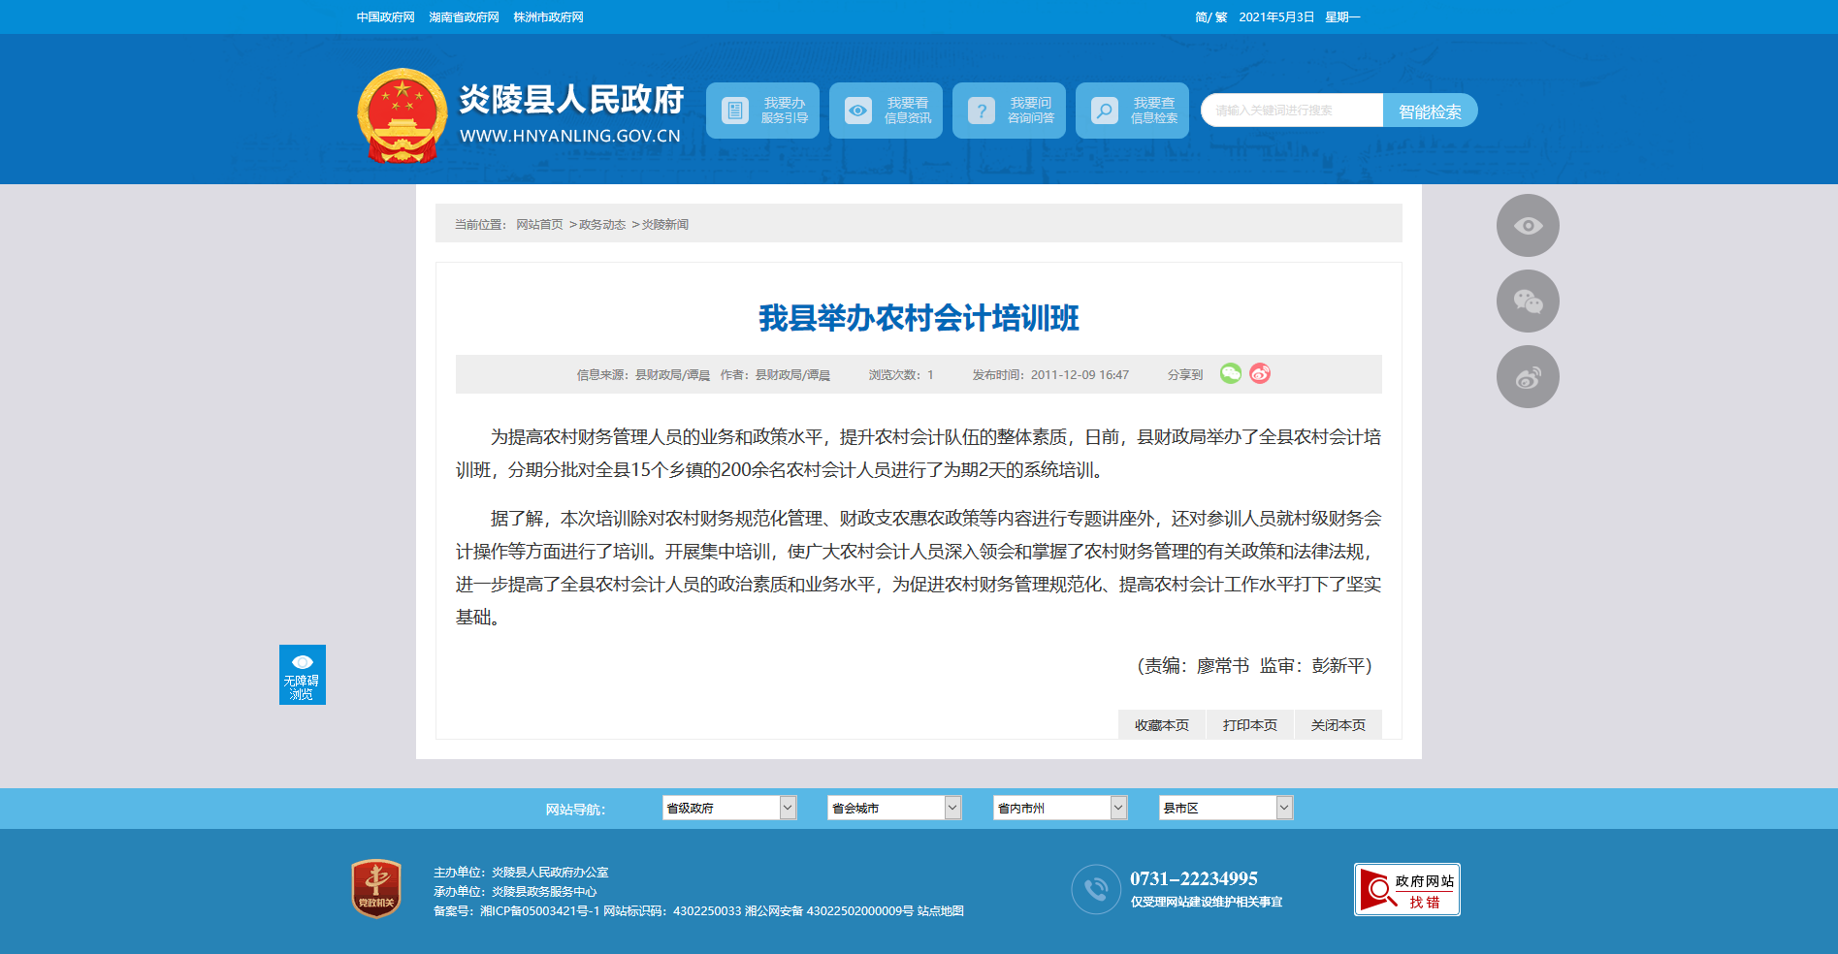1838x954 pixels.
Task: Share article via red Weibo icon
Action: click(x=1260, y=374)
